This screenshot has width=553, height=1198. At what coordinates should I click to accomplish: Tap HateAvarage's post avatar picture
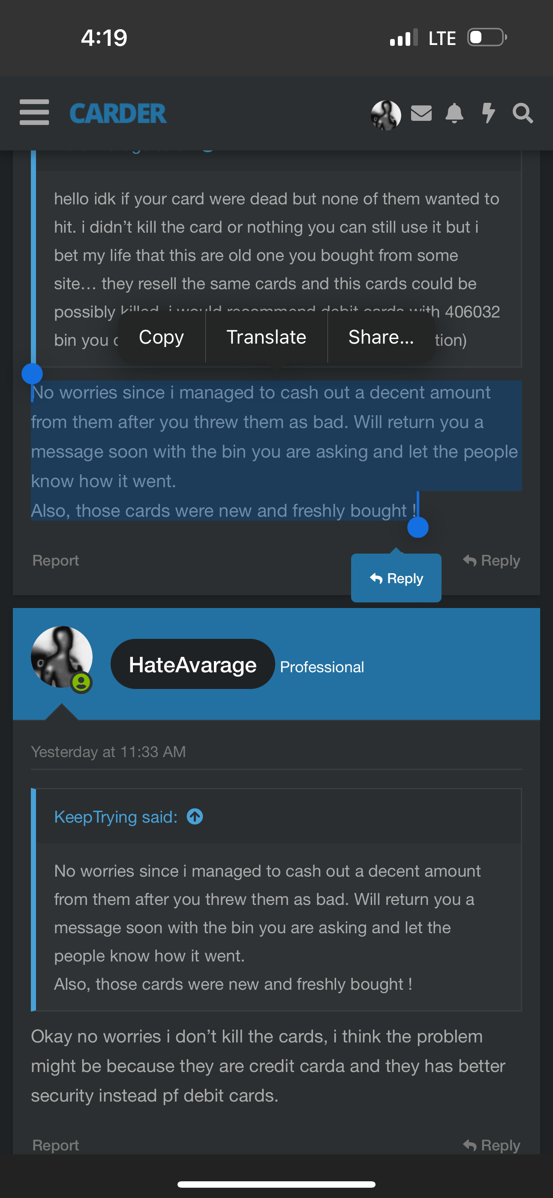click(61, 657)
